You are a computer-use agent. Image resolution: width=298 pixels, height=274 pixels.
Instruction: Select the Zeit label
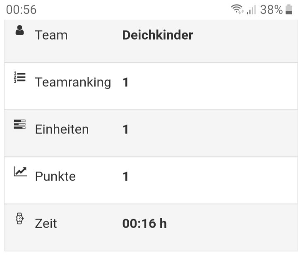46,224
